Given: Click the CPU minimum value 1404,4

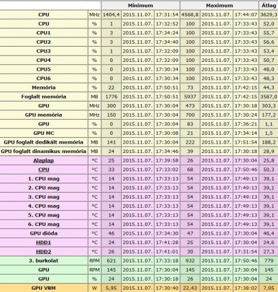Looking at the screenshot, I should click(x=111, y=15).
